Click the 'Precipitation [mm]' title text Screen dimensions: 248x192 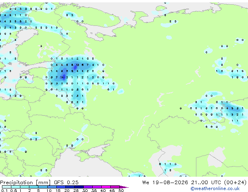pyautogui.click(x=25, y=183)
